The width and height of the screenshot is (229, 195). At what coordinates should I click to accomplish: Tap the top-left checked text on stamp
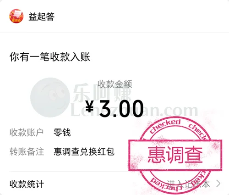coord(165,126)
